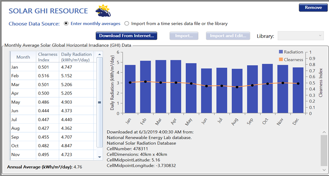Open the Library dropdown
The image size is (329, 176).
click(x=300, y=36)
